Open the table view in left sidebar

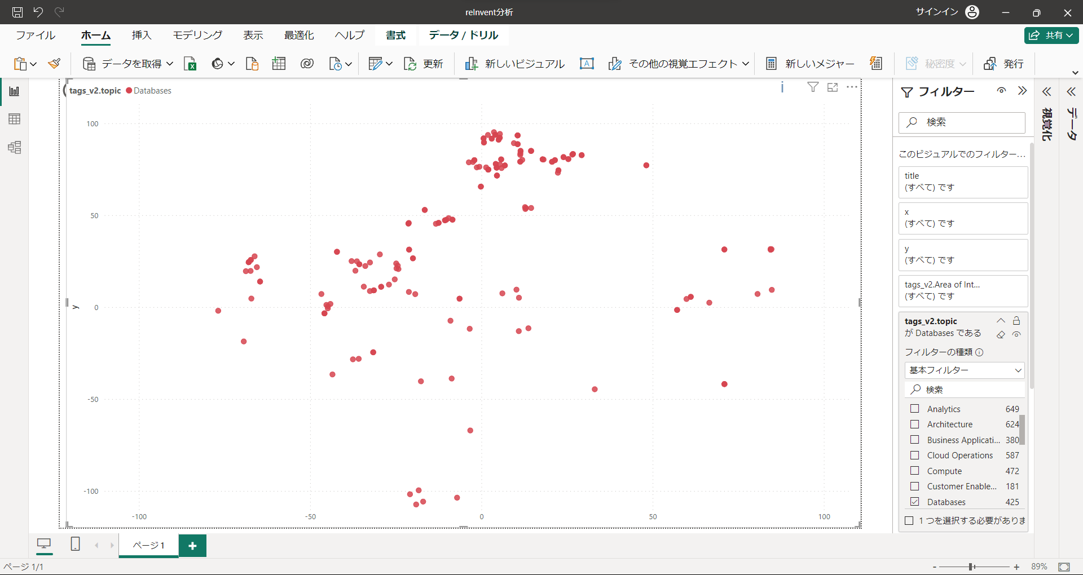[x=15, y=119]
